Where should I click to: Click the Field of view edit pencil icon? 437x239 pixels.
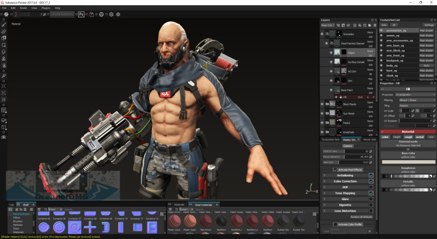tap(371, 152)
